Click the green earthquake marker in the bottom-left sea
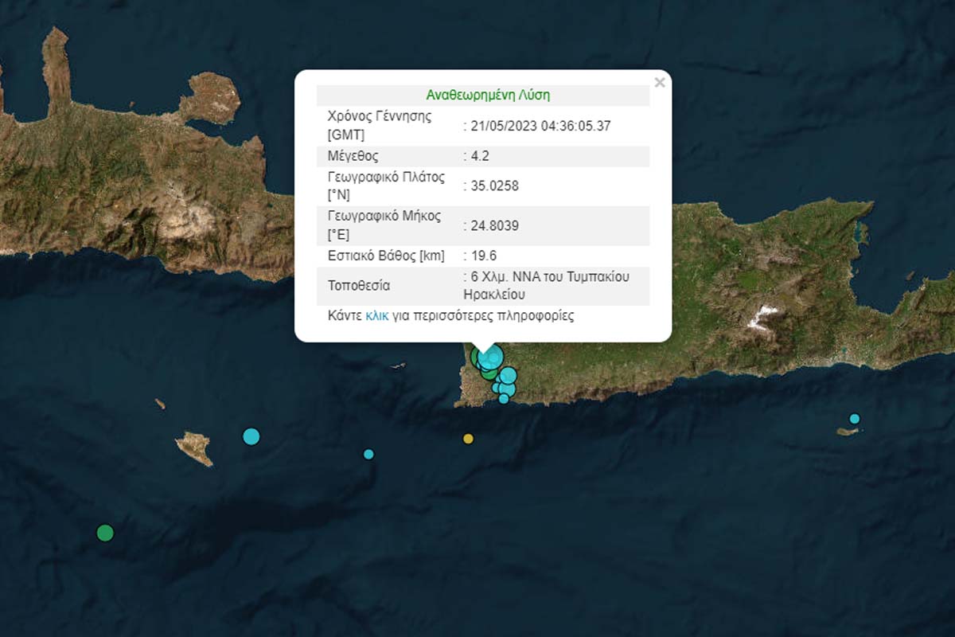 coord(105,533)
